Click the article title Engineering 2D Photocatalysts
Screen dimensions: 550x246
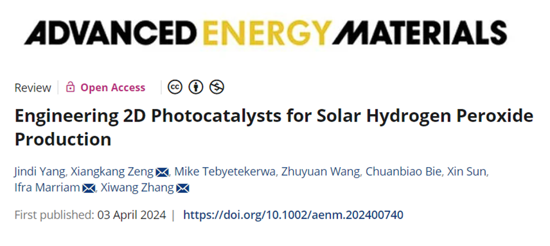click(x=274, y=127)
